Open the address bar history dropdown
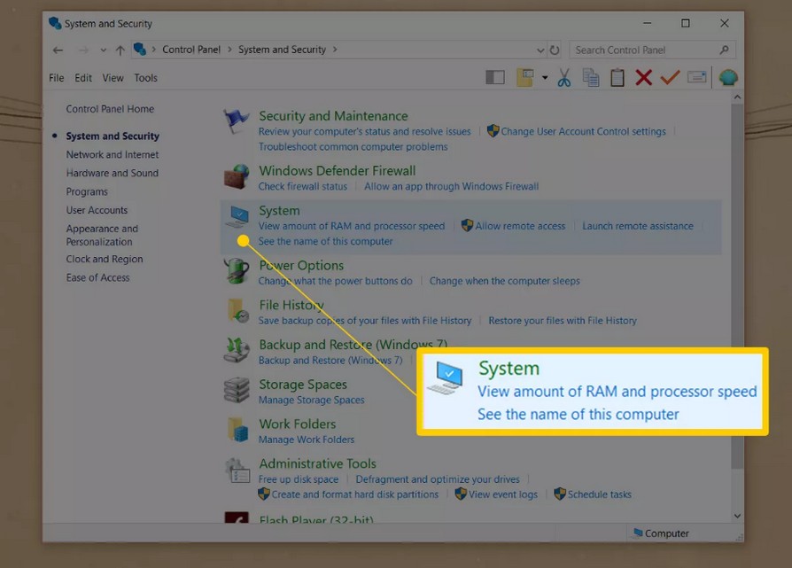The height and width of the screenshot is (568, 792). click(x=540, y=50)
